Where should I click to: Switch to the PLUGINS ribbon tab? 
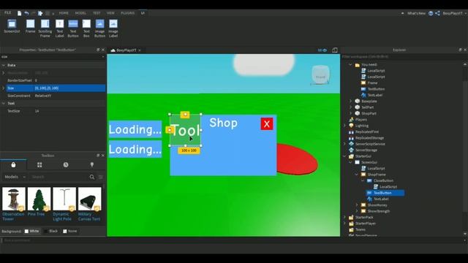(127, 13)
